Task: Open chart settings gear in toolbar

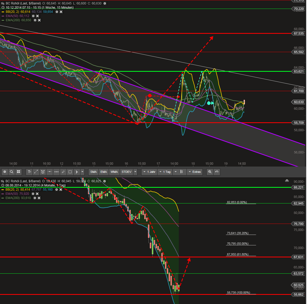Action: (x=5, y=172)
